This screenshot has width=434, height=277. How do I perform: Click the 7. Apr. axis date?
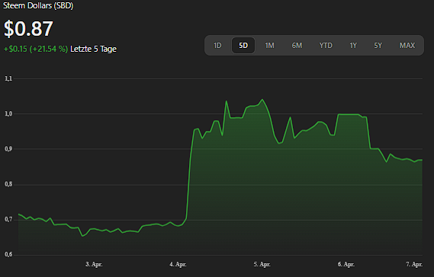pyautogui.click(x=414, y=264)
